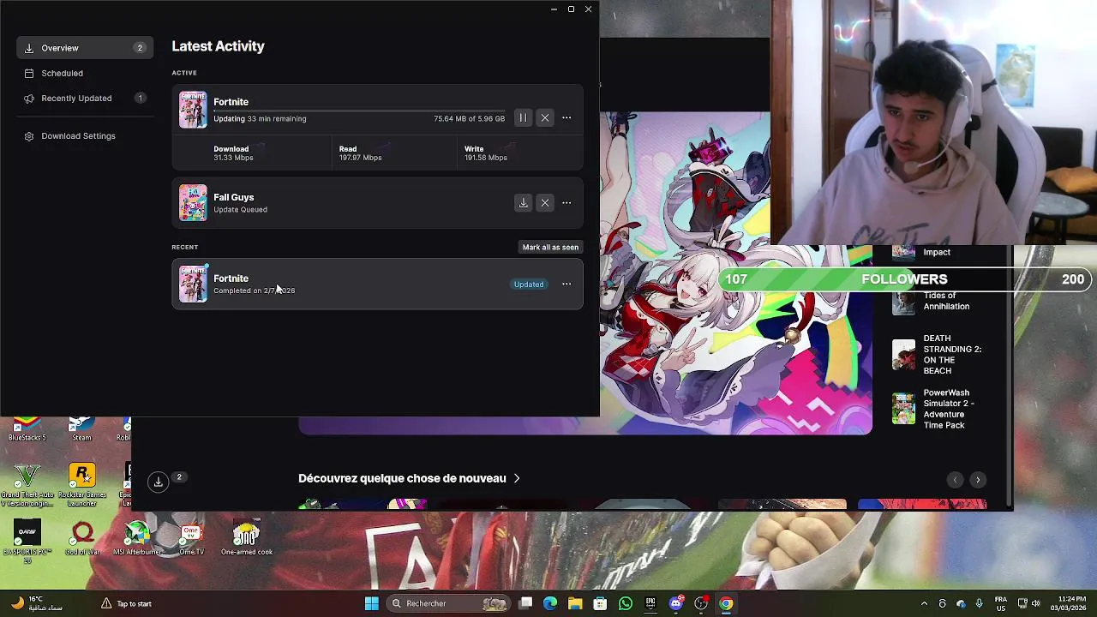This screenshot has width=1097, height=617.
Task: Click the microphone icon in system tray
Action: (x=979, y=603)
